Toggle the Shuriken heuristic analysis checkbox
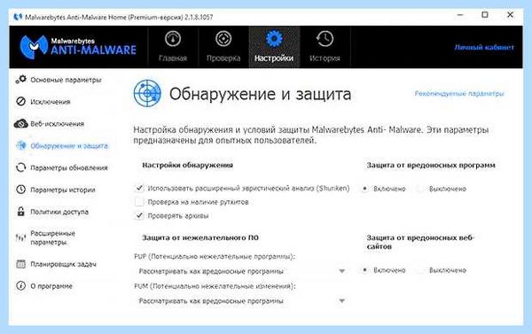532x334 pixels. 139,188
